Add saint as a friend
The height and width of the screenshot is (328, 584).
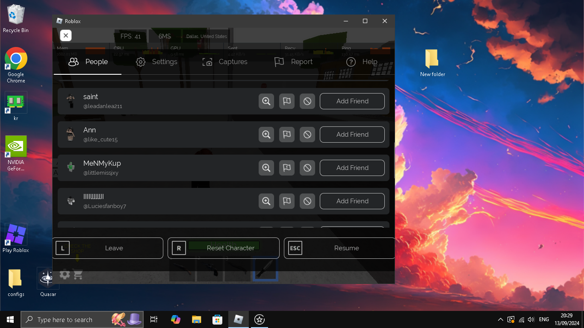tap(352, 101)
